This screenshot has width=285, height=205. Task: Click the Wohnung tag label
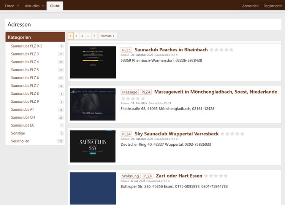tap(130, 176)
